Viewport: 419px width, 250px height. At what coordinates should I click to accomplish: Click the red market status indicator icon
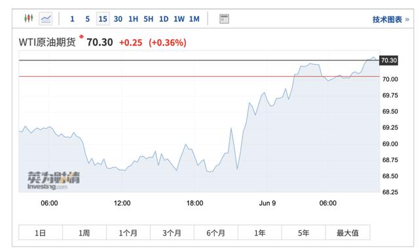click(x=81, y=37)
